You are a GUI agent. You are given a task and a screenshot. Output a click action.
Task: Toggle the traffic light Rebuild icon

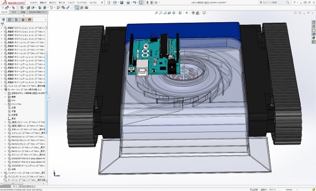(147, 3)
